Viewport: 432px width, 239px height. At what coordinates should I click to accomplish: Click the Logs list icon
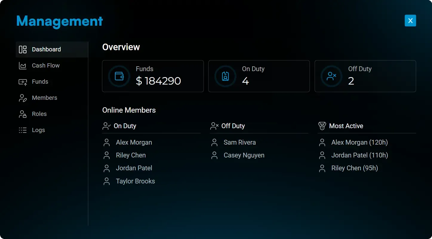[x=23, y=130]
